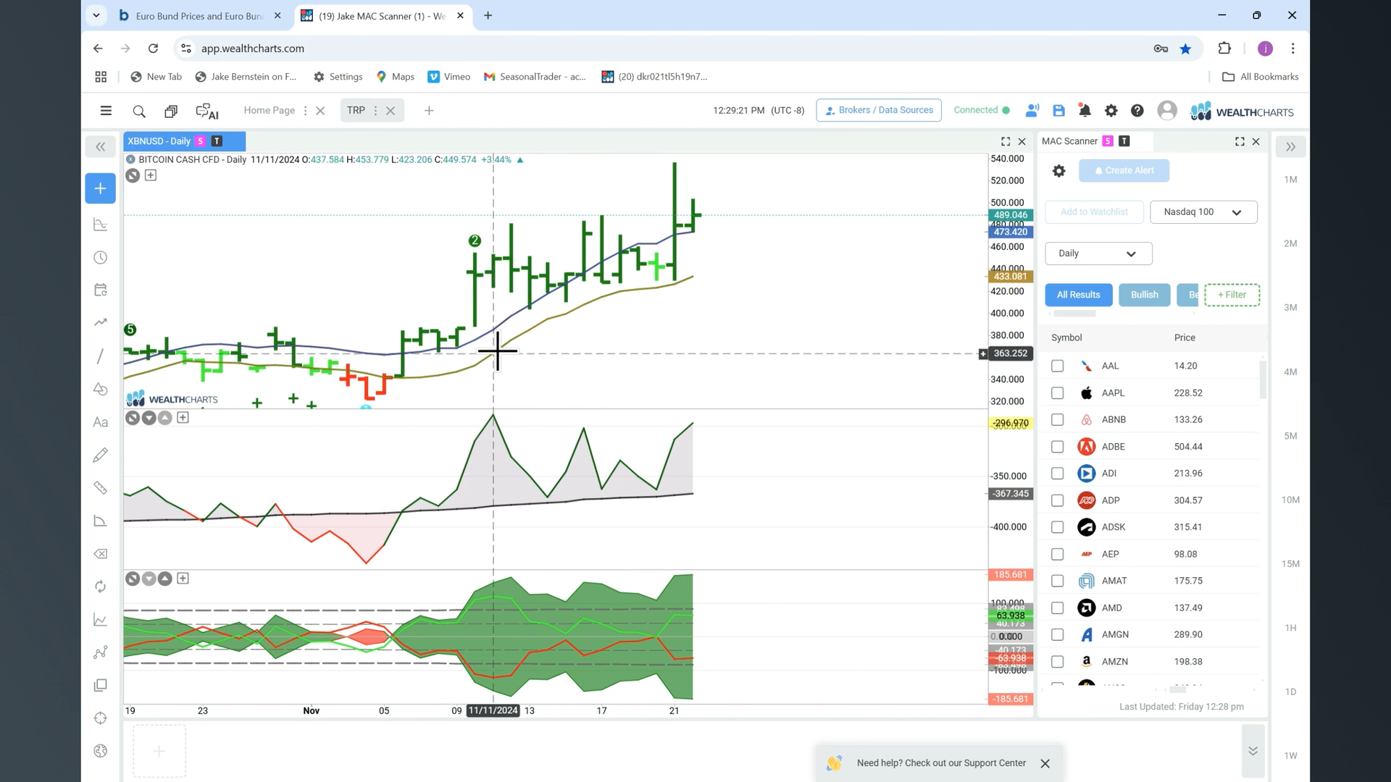
Task: Open the Nasdaq 100 list dropdown
Action: [1203, 212]
